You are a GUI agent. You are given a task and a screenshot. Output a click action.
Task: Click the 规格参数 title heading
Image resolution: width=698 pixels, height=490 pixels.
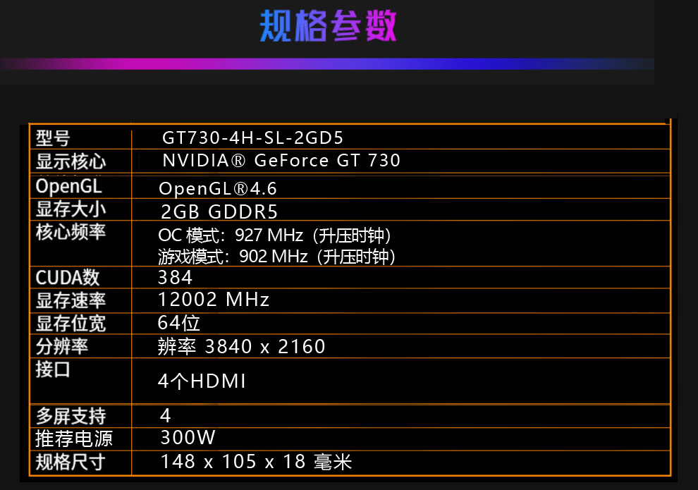tap(327, 27)
